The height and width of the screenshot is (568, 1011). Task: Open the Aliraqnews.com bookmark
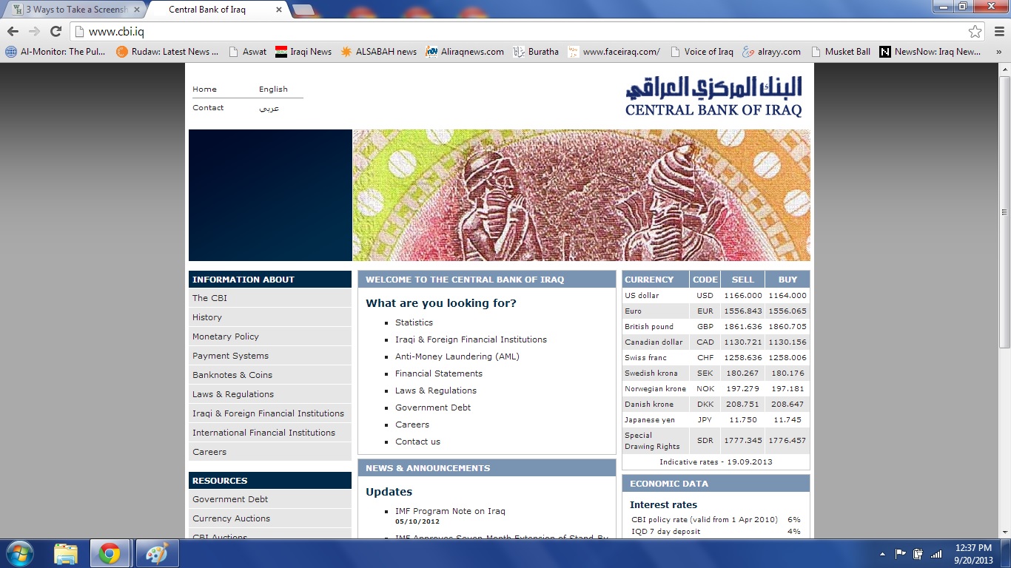465,52
